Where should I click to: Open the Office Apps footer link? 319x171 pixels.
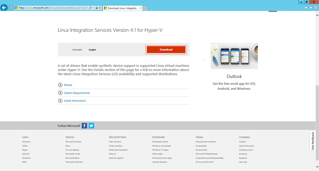tap(158, 154)
